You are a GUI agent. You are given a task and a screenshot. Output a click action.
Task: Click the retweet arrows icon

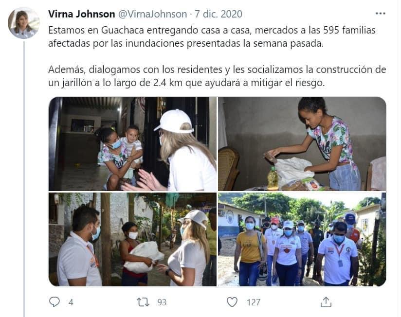point(143,302)
